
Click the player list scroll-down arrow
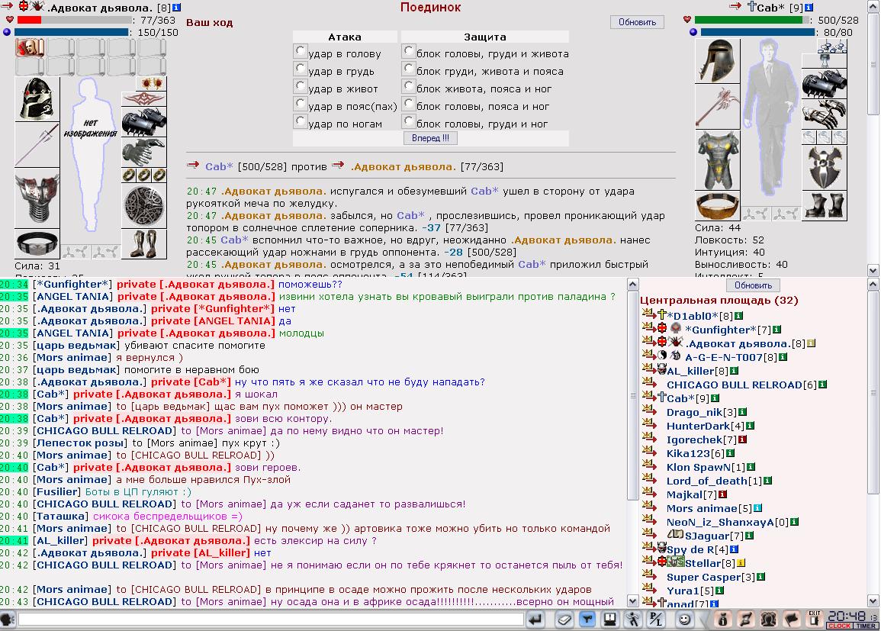pos(873,601)
